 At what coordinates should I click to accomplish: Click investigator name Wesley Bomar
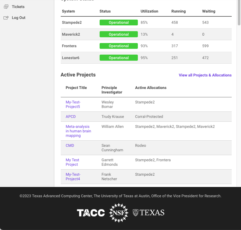(108, 104)
